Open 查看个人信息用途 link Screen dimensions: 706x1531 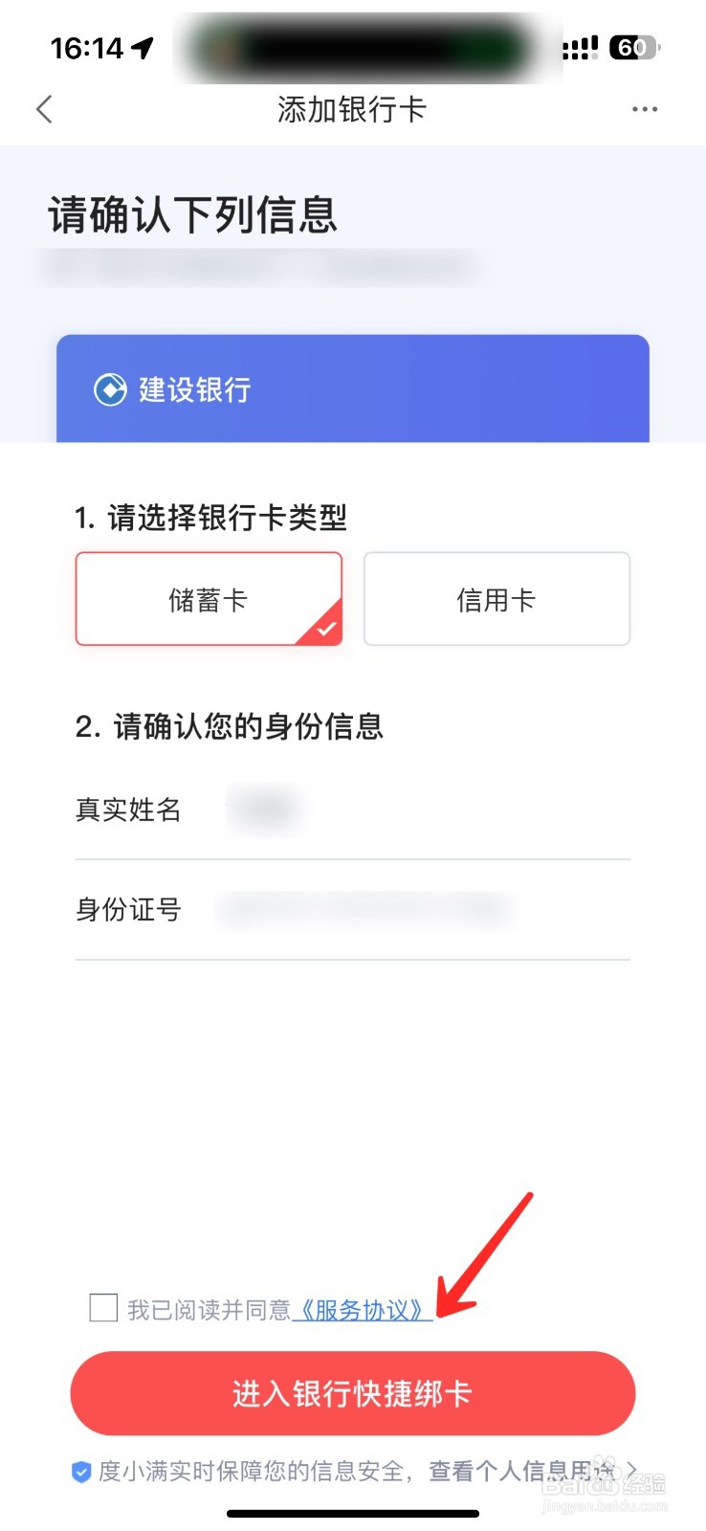[x=521, y=1471]
